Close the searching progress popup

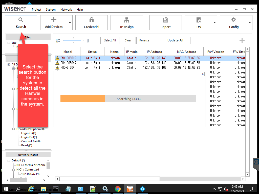(x=202, y=74)
